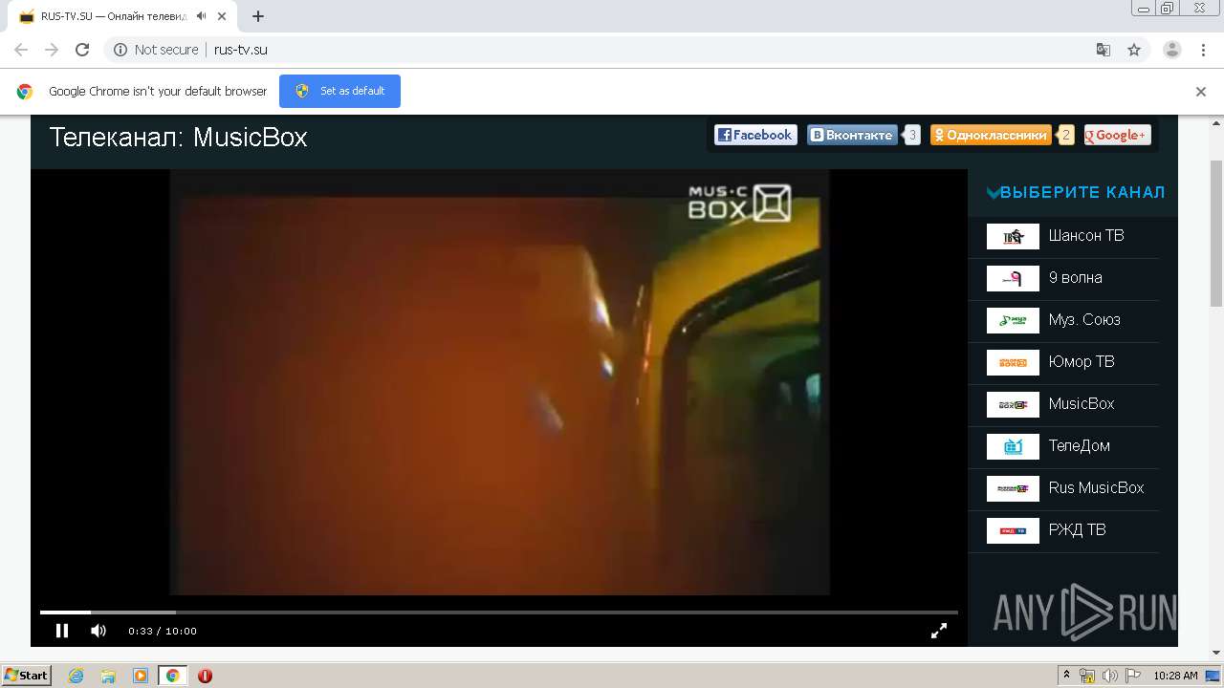Open the translate page icon

point(1103,50)
